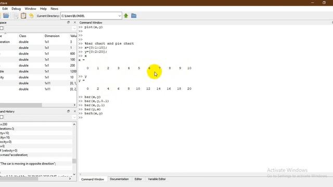Click the Paste clipboard icon

[x=23, y=16]
